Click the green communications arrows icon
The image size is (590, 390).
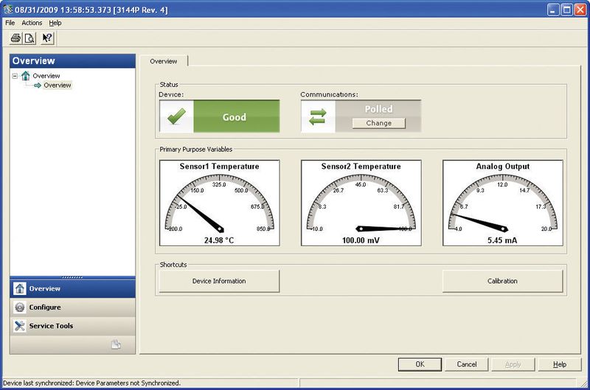click(x=318, y=117)
